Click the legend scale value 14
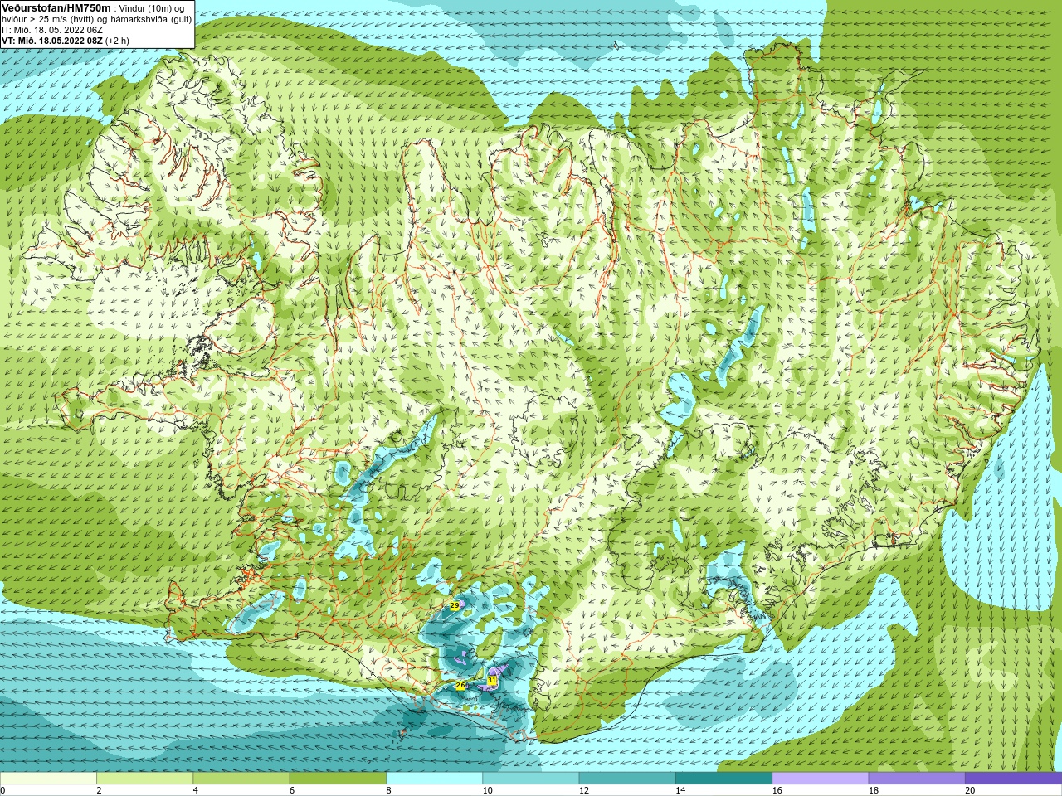The image size is (1062, 796). [680, 790]
